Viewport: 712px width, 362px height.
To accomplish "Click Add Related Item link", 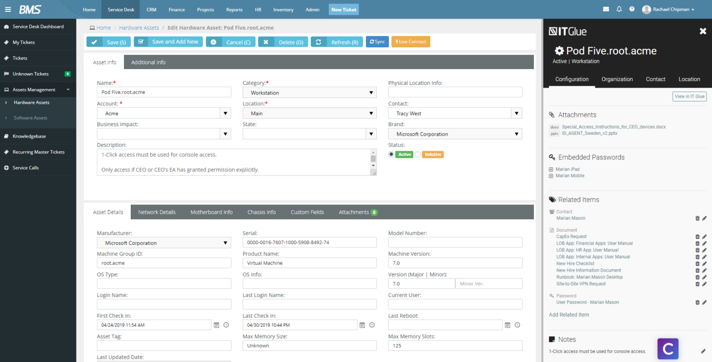I will [569, 314].
